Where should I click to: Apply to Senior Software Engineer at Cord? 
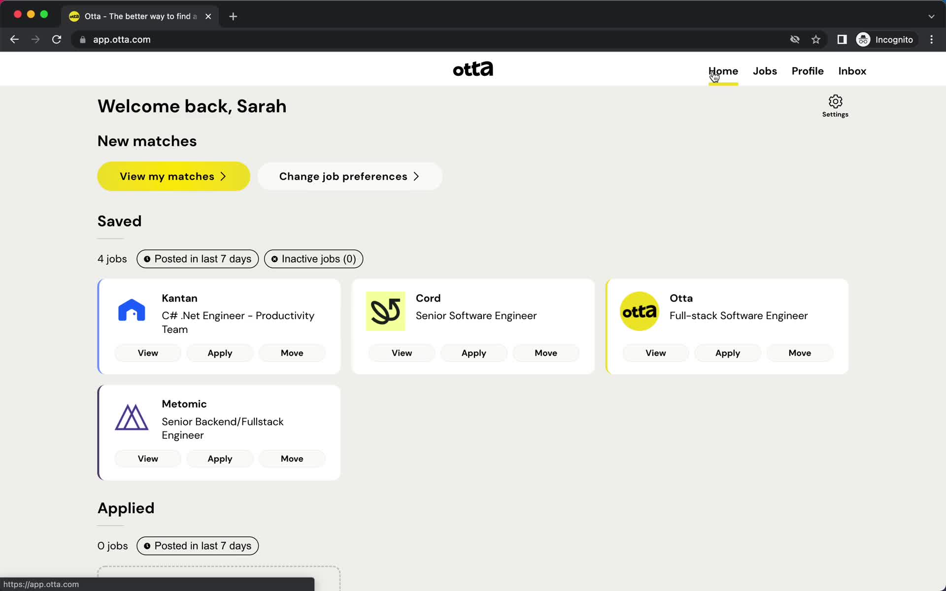473,353
